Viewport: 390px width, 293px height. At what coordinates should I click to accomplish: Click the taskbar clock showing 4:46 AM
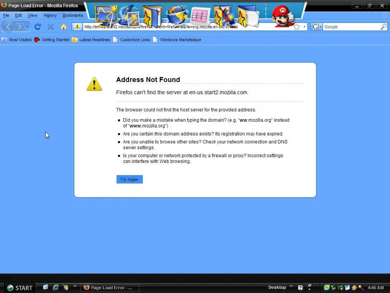376,288
